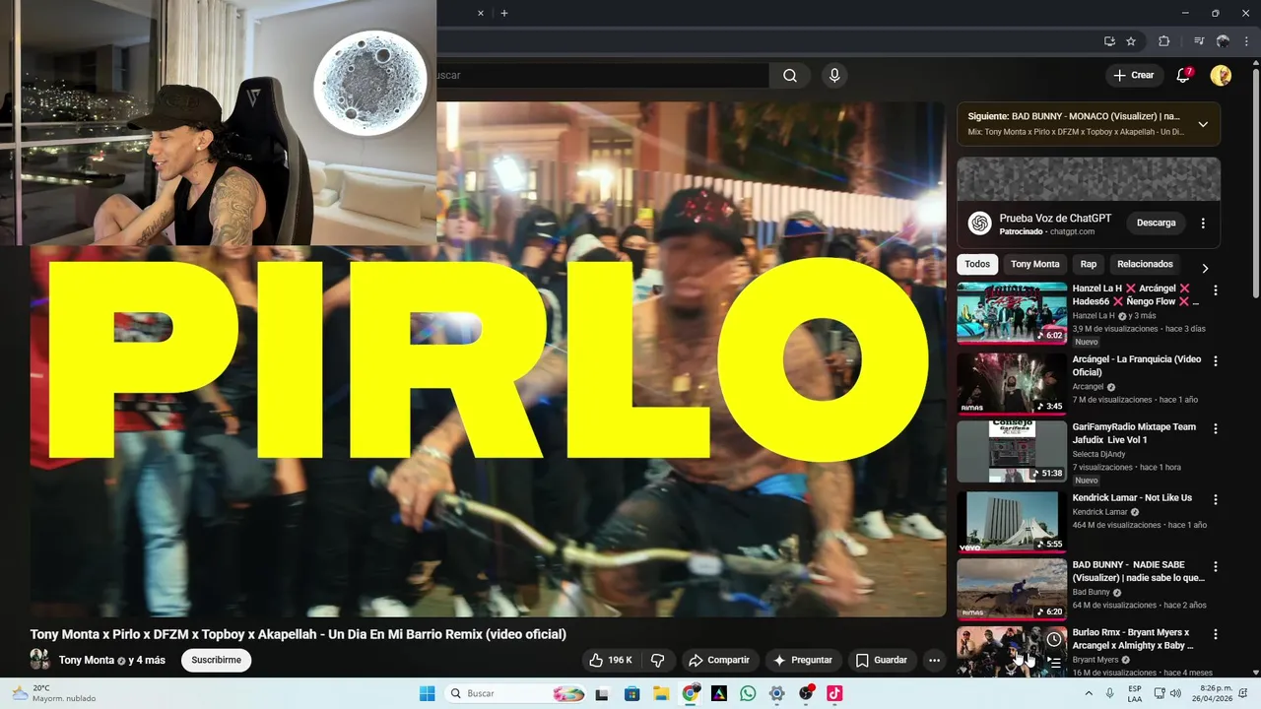This screenshot has height=709, width=1261.
Task: Show more filter chips with right arrow
Action: (x=1204, y=268)
